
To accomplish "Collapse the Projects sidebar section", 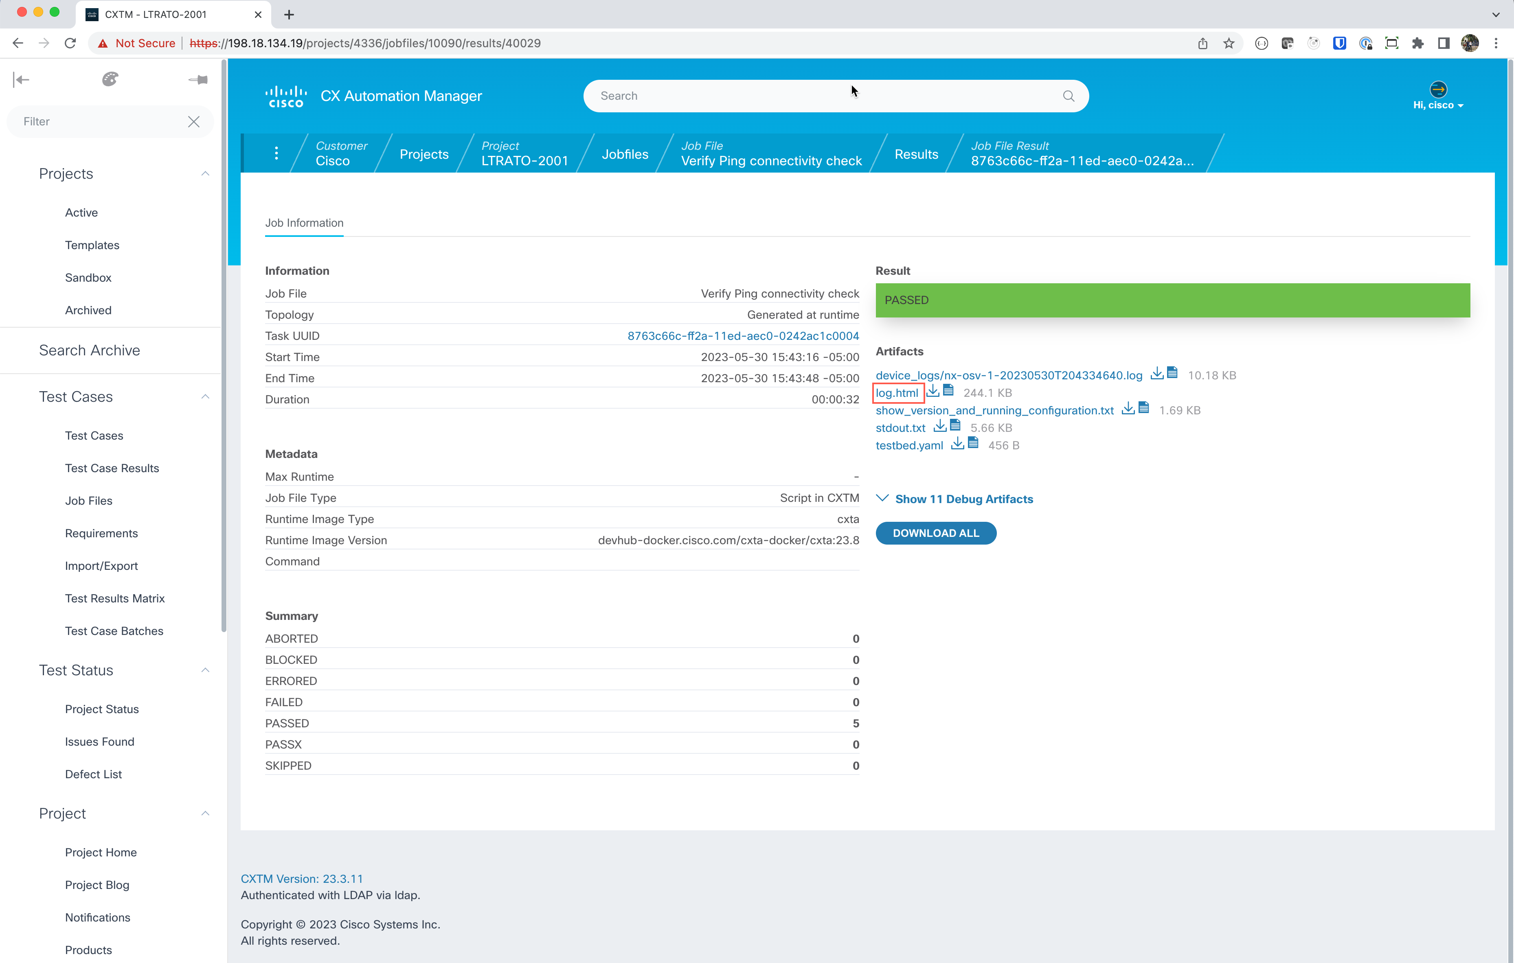I will pyautogui.click(x=205, y=173).
